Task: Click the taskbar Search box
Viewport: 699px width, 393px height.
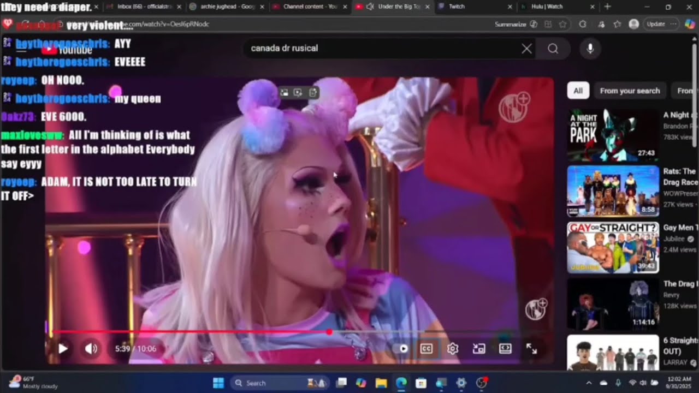Action: (x=281, y=383)
